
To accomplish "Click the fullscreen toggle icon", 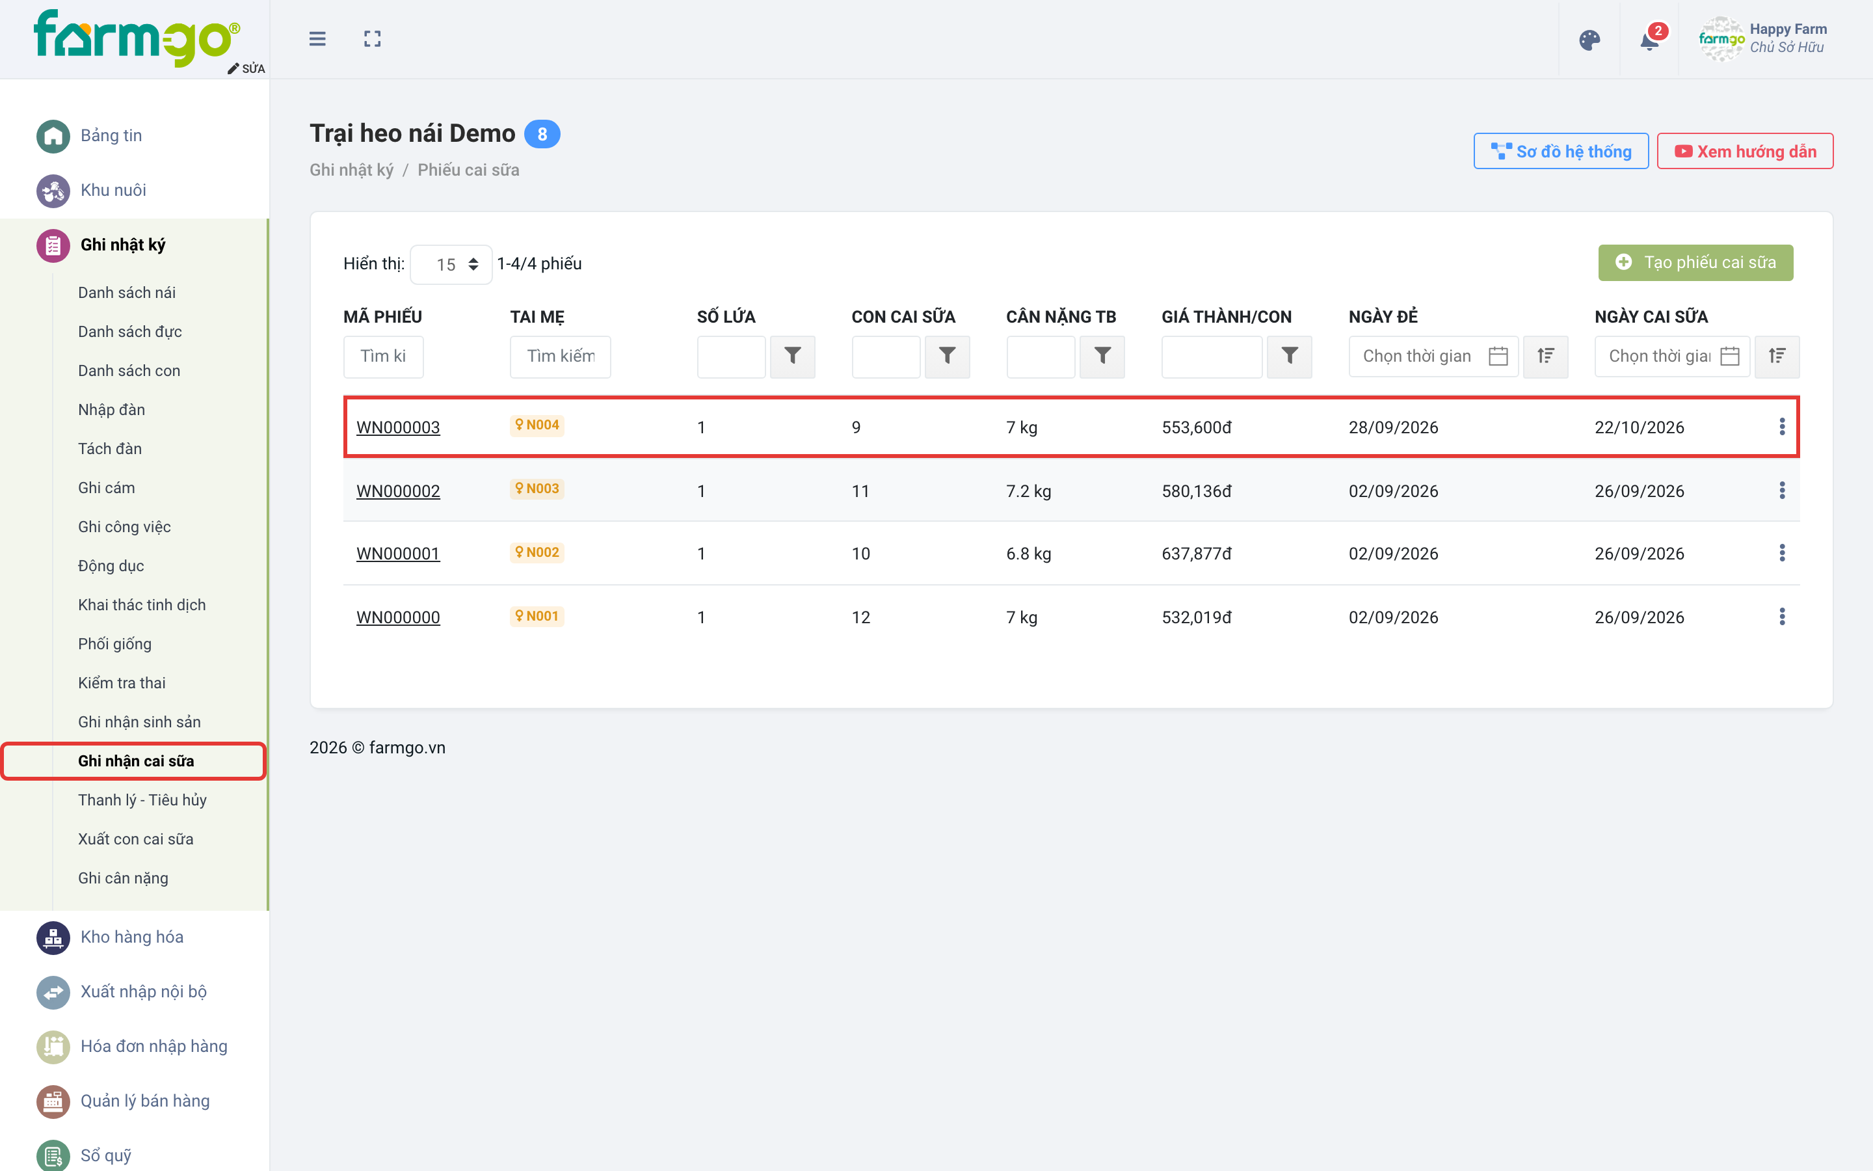I will 372,39.
